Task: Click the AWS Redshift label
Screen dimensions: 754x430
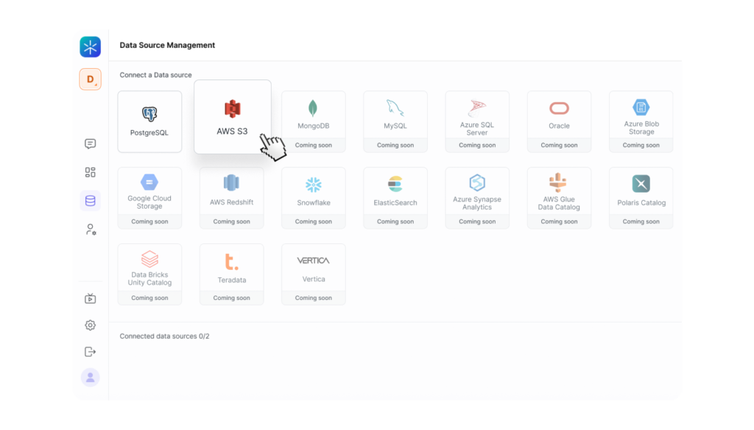Action: [231, 202]
